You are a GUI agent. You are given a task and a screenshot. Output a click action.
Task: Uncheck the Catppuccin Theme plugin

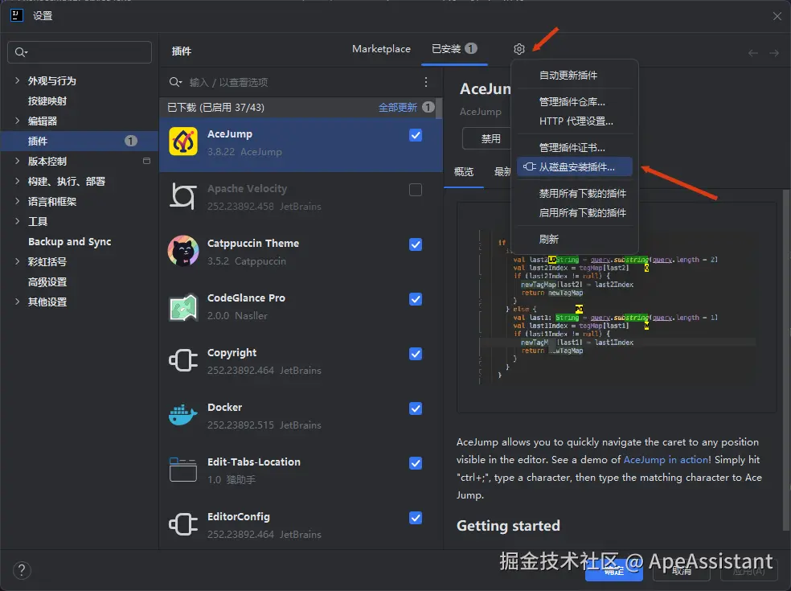(x=416, y=244)
